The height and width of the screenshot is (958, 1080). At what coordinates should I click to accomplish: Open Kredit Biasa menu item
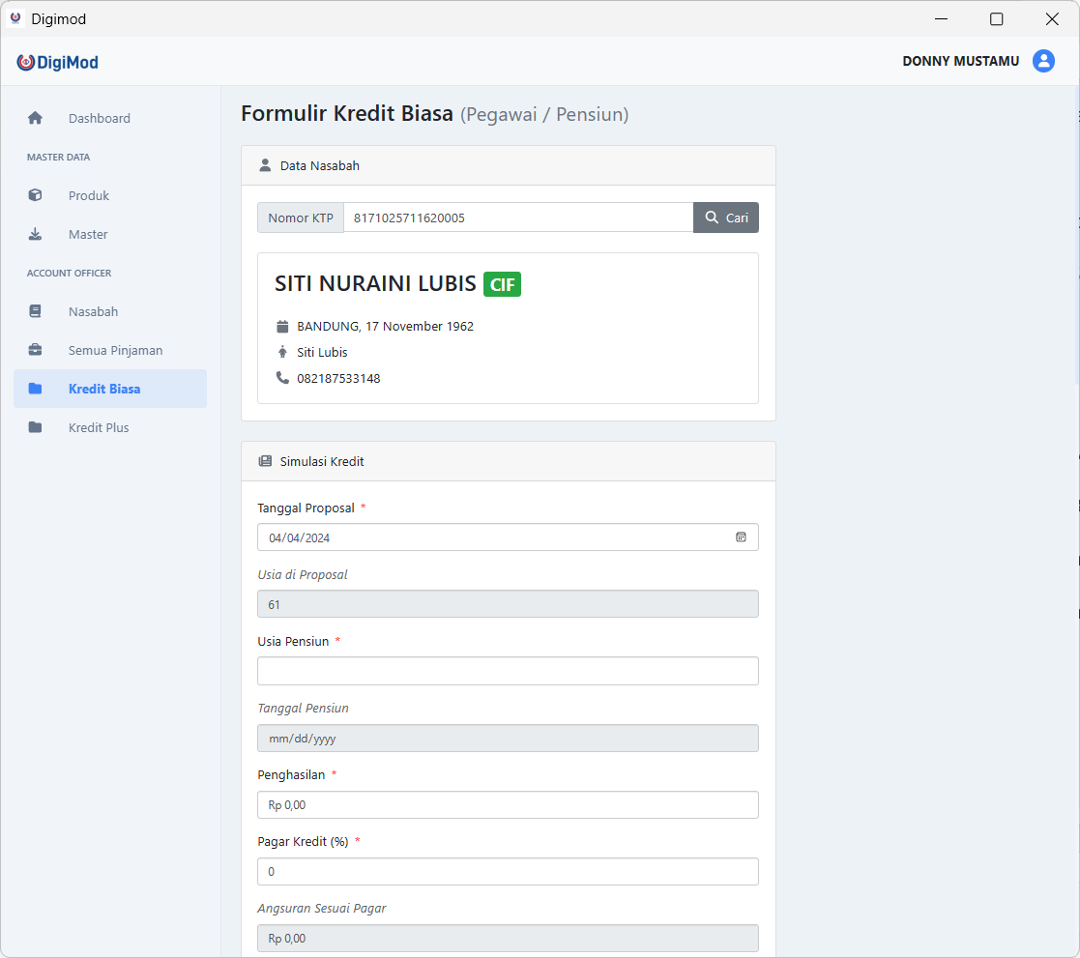point(104,389)
